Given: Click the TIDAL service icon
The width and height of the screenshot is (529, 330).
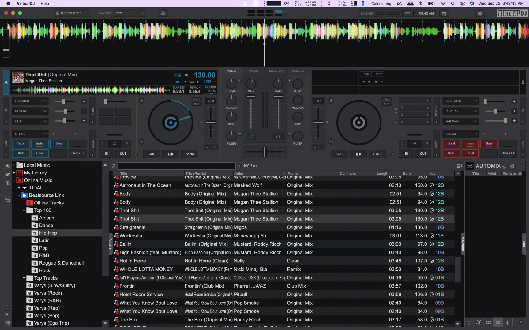Looking at the screenshot, I should tap(24, 188).
